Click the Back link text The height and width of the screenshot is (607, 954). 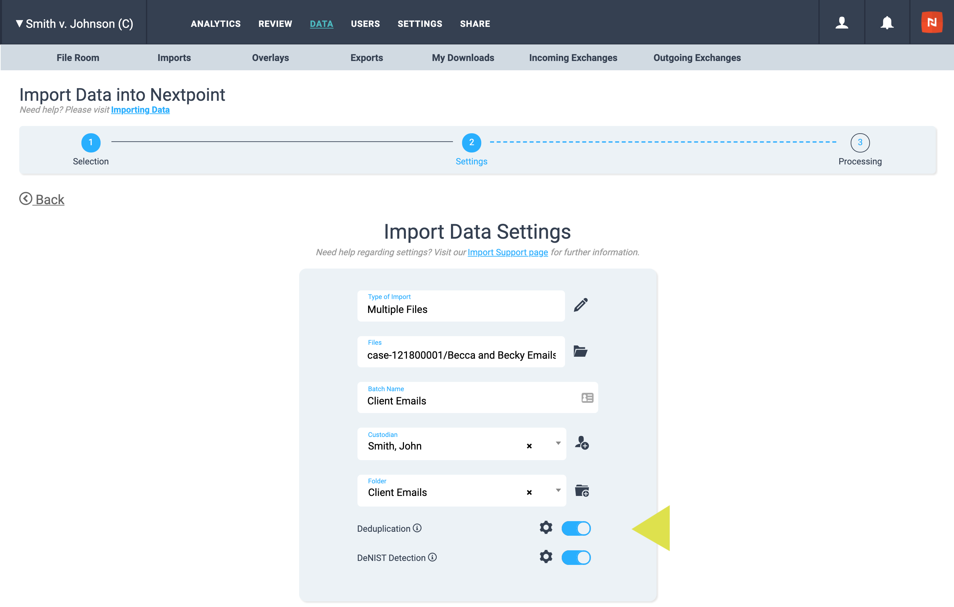pos(50,200)
